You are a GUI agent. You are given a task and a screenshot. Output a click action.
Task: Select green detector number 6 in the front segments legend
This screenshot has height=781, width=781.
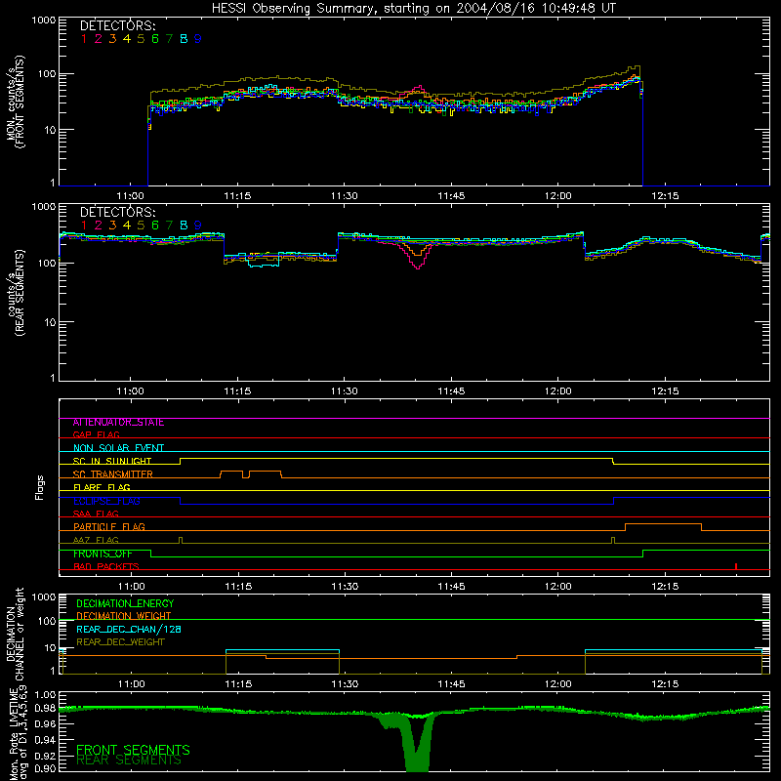(155, 39)
